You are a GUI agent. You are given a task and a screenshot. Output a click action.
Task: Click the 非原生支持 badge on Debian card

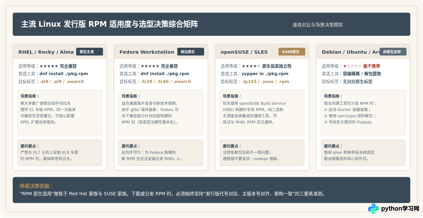pos(393,52)
